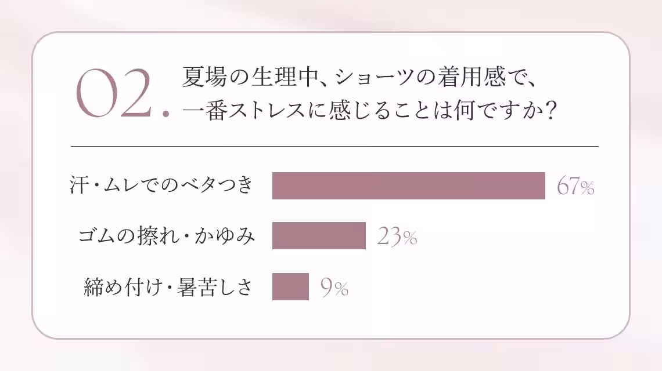Click the question mark ending the heading
This screenshot has height=371, width=662.
pos(549,111)
